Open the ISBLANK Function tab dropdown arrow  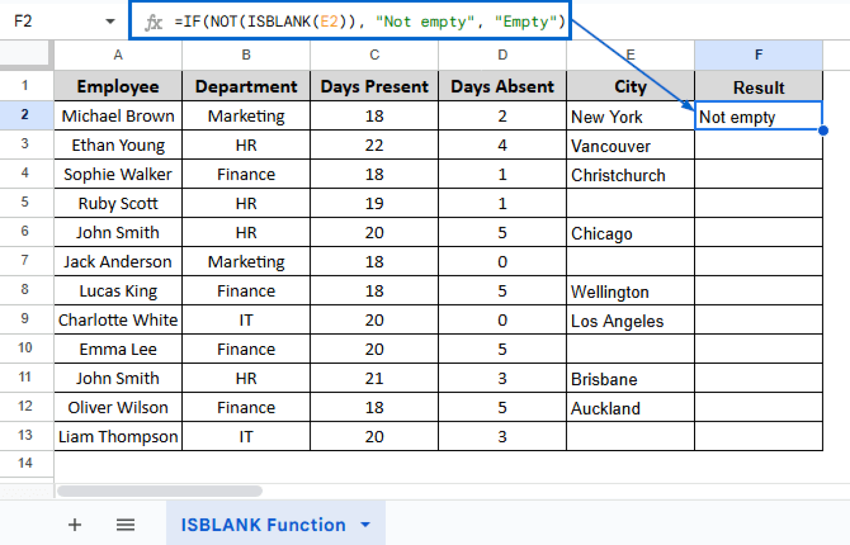click(365, 525)
